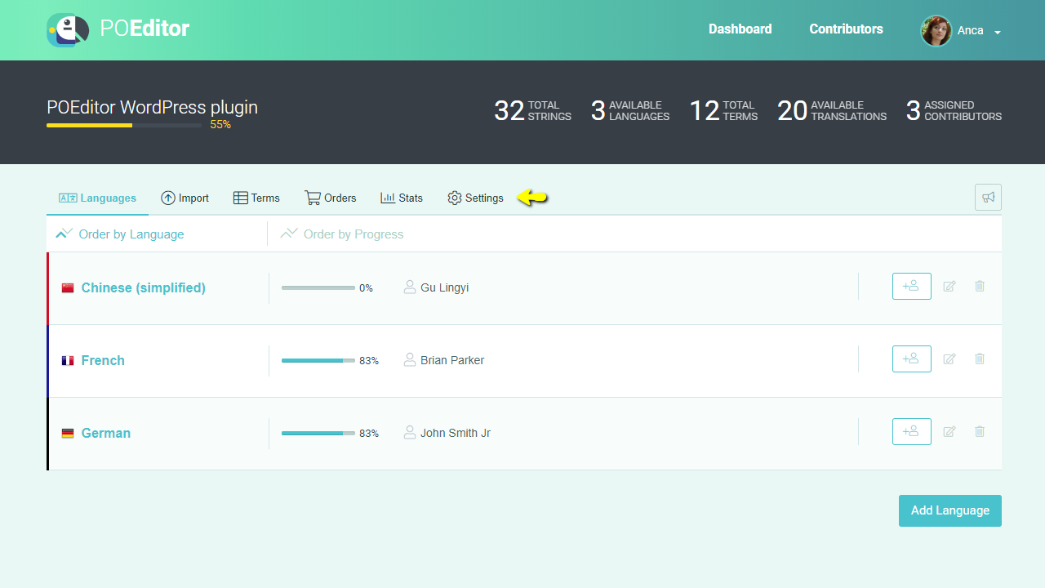The height and width of the screenshot is (588, 1045).
Task: Click the add contributor icon for Chinese
Action: pos(911,286)
